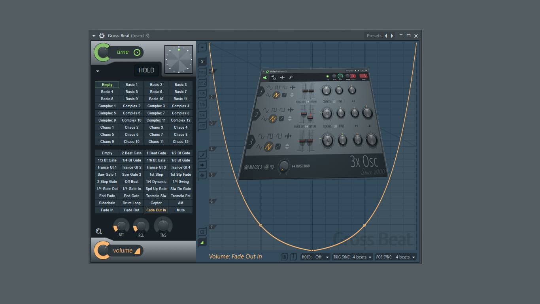Set the editor snap to 1/3
Image resolution: width=540 pixels, height=304 pixels.
coord(202,126)
